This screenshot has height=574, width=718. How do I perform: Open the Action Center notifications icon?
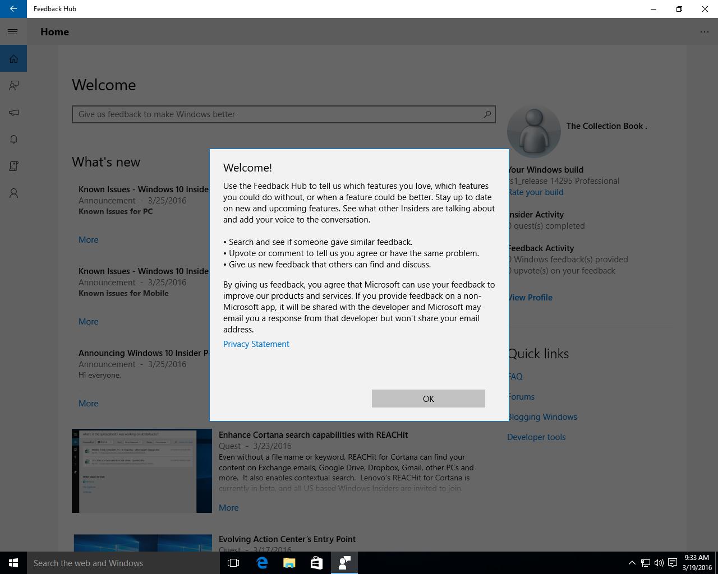click(672, 563)
